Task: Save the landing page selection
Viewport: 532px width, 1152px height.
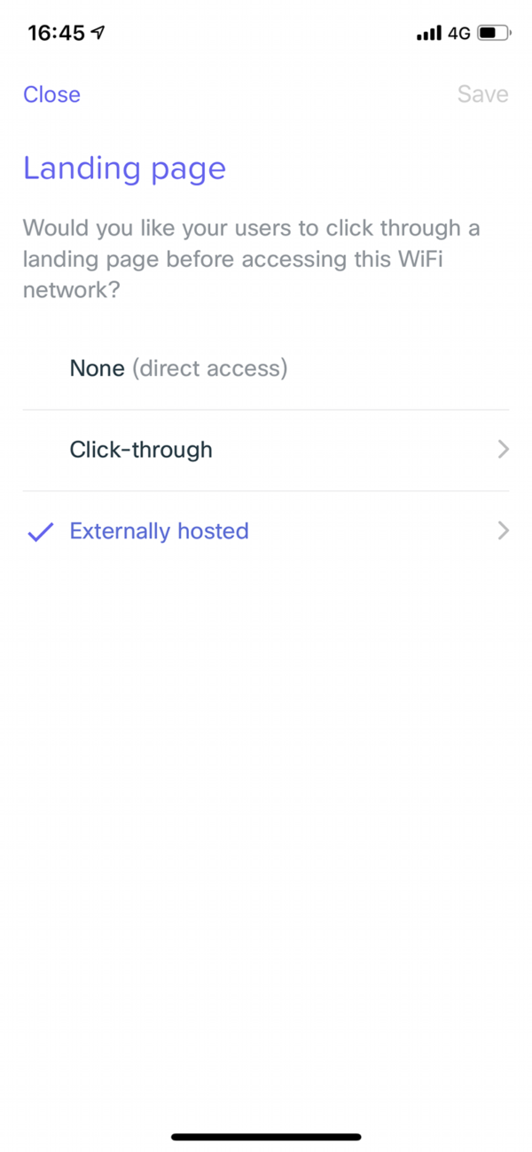Action: tap(483, 94)
